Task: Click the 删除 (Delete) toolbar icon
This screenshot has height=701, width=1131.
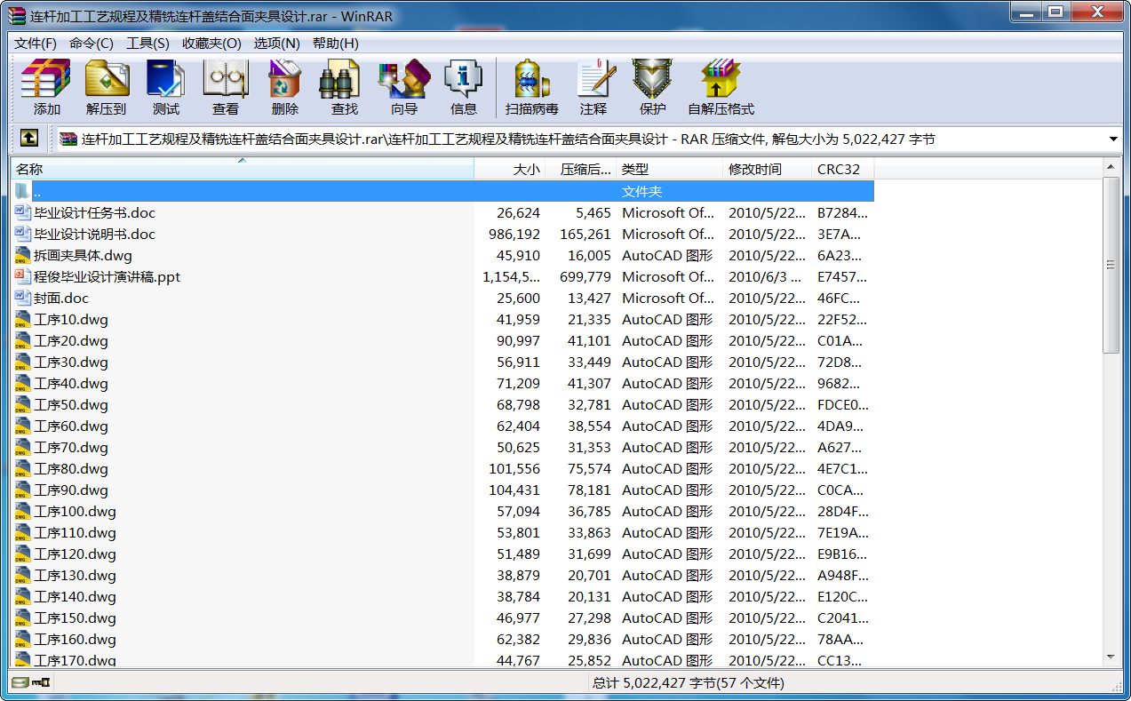Action: point(284,86)
